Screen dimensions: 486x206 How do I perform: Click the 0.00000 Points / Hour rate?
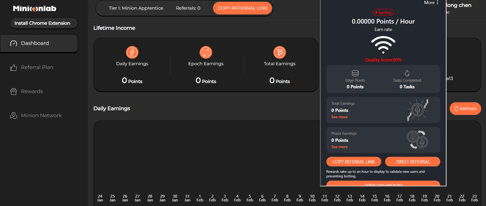(383, 22)
